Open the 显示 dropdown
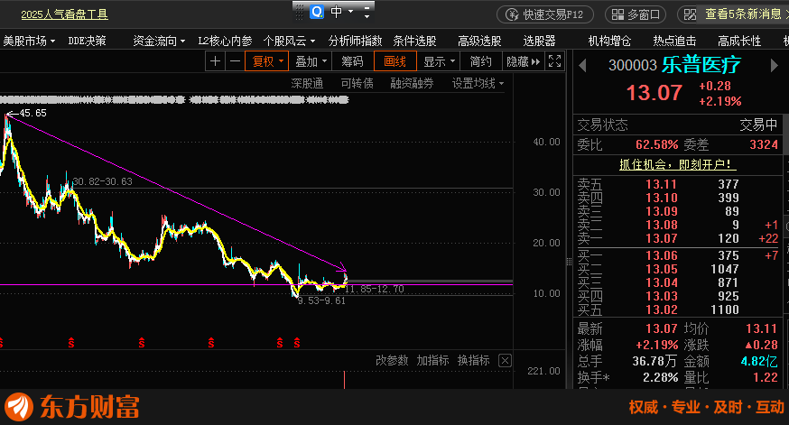The width and height of the screenshot is (789, 425). coord(439,61)
